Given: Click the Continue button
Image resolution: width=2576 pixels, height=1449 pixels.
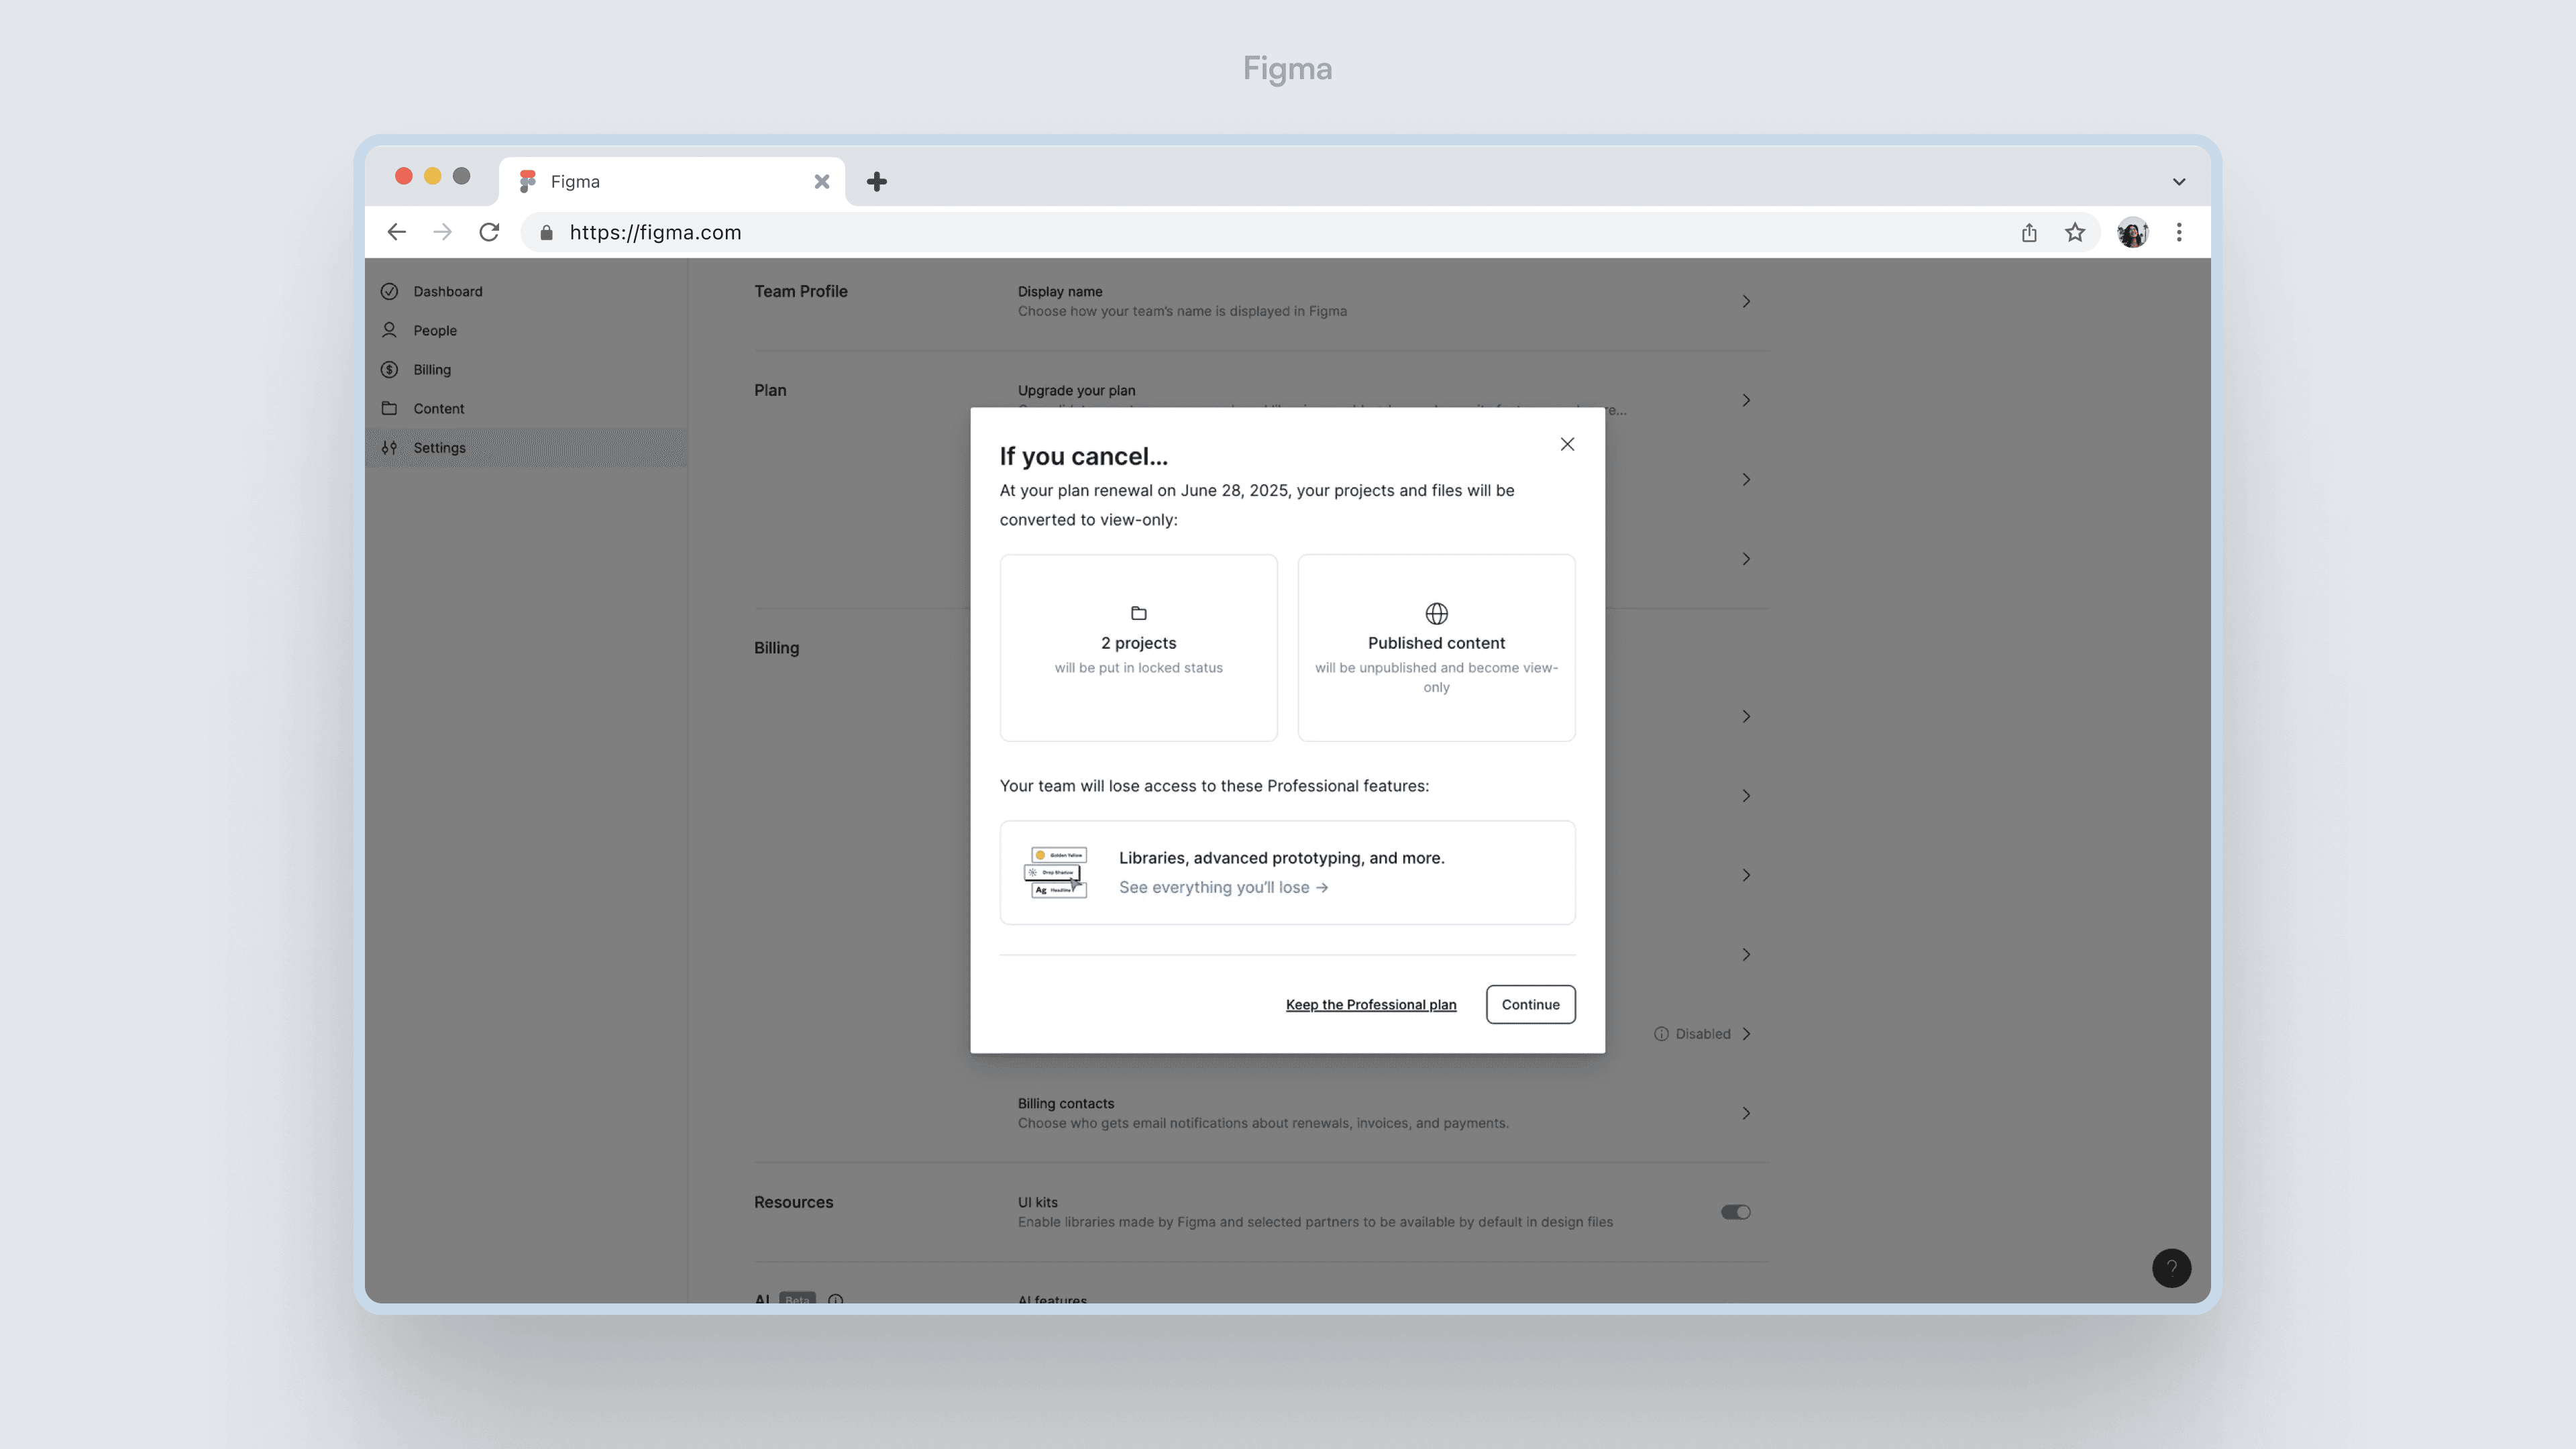Looking at the screenshot, I should click(x=1530, y=1004).
